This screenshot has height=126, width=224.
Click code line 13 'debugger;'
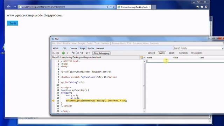click(66, 93)
